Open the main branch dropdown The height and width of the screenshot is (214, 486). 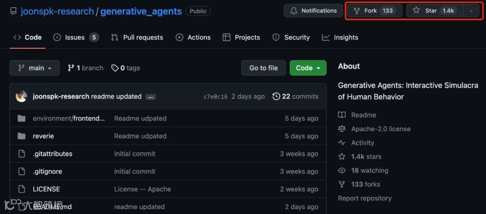34,68
